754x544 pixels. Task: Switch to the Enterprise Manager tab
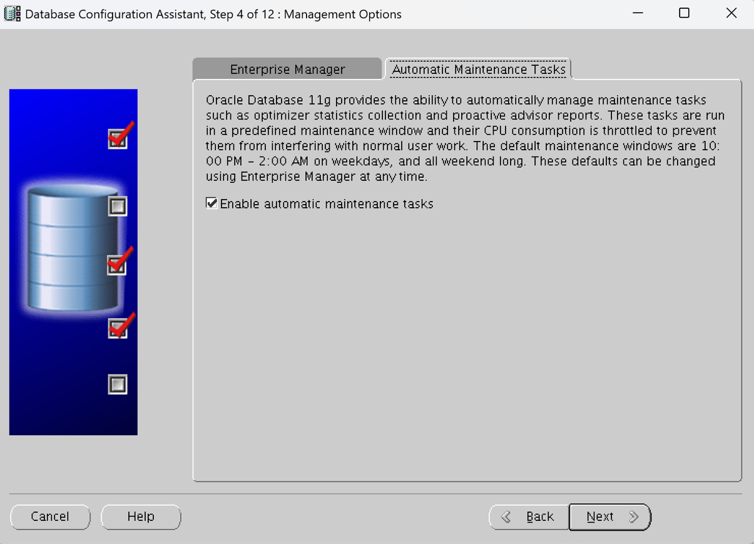point(287,69)
